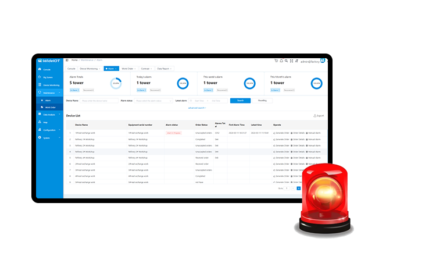Switch to the Data Report tab
Image resolution: width=436 pixels, height=256 pixels.
[164, 69]
